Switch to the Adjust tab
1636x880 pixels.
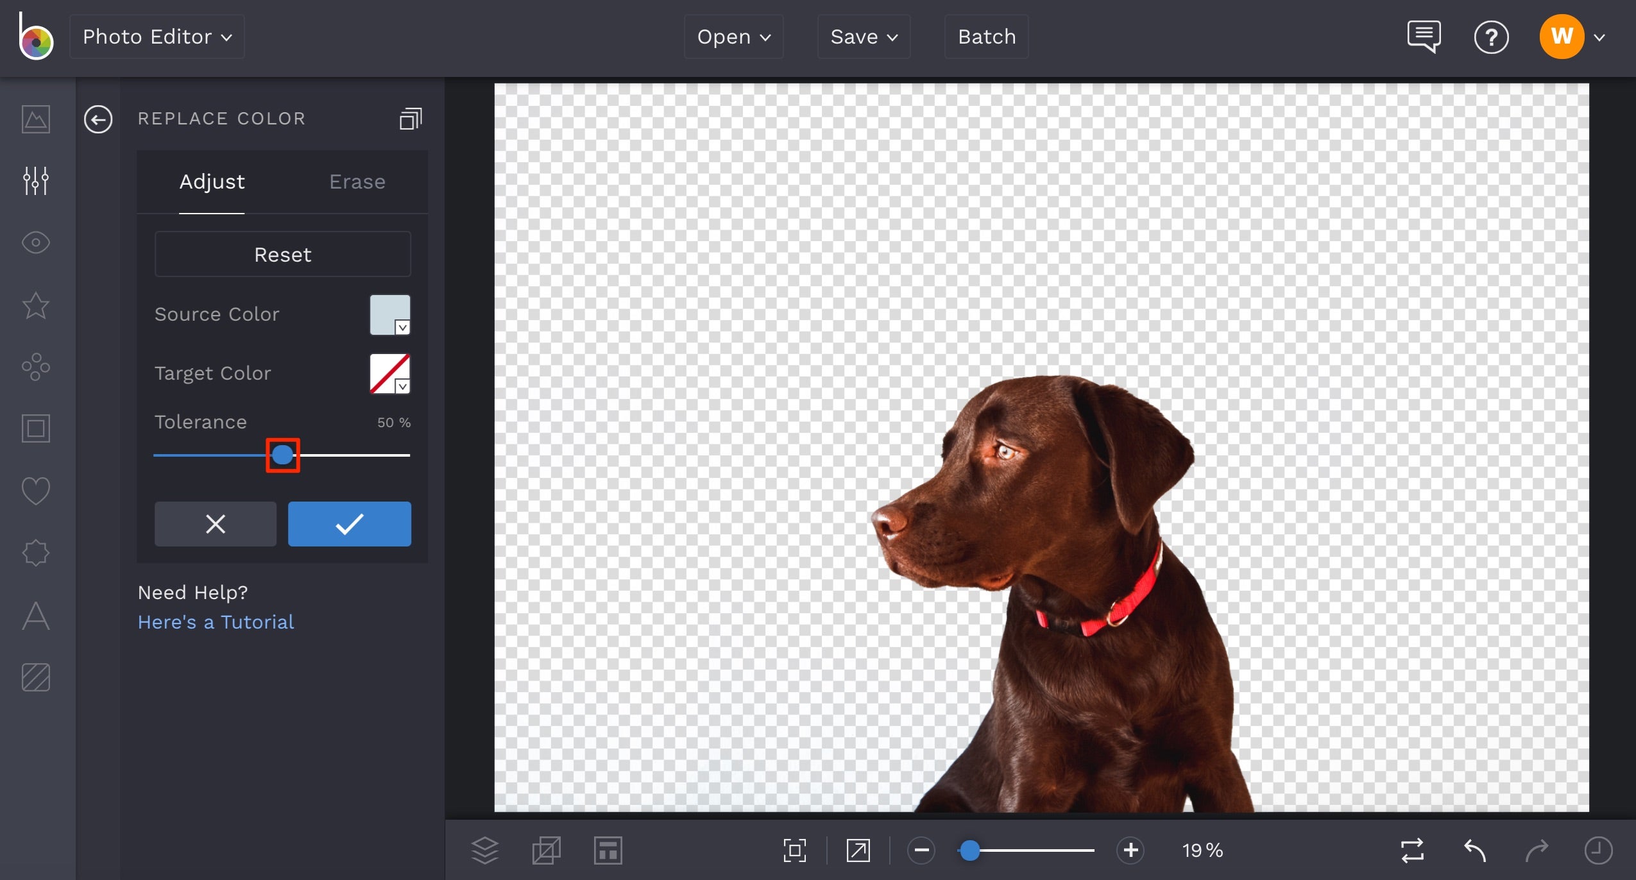212,182
